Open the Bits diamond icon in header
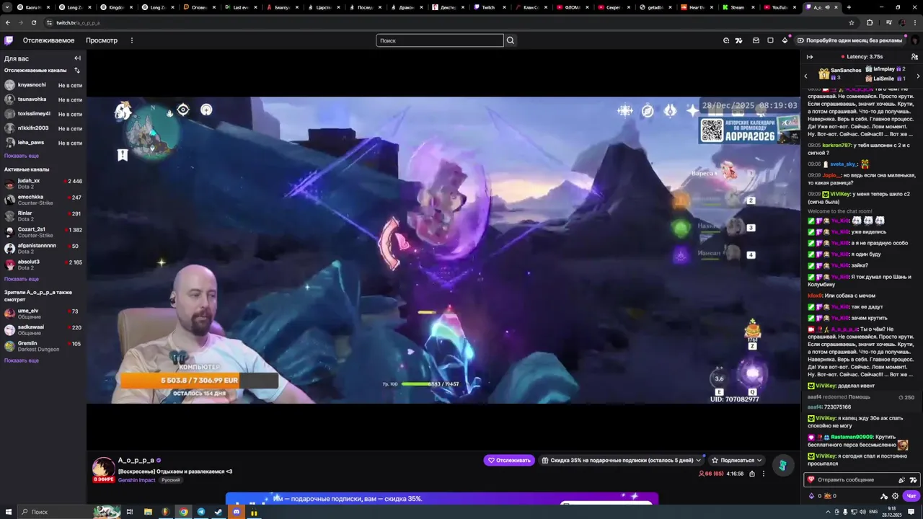The image size is (923, 519). 785,40
